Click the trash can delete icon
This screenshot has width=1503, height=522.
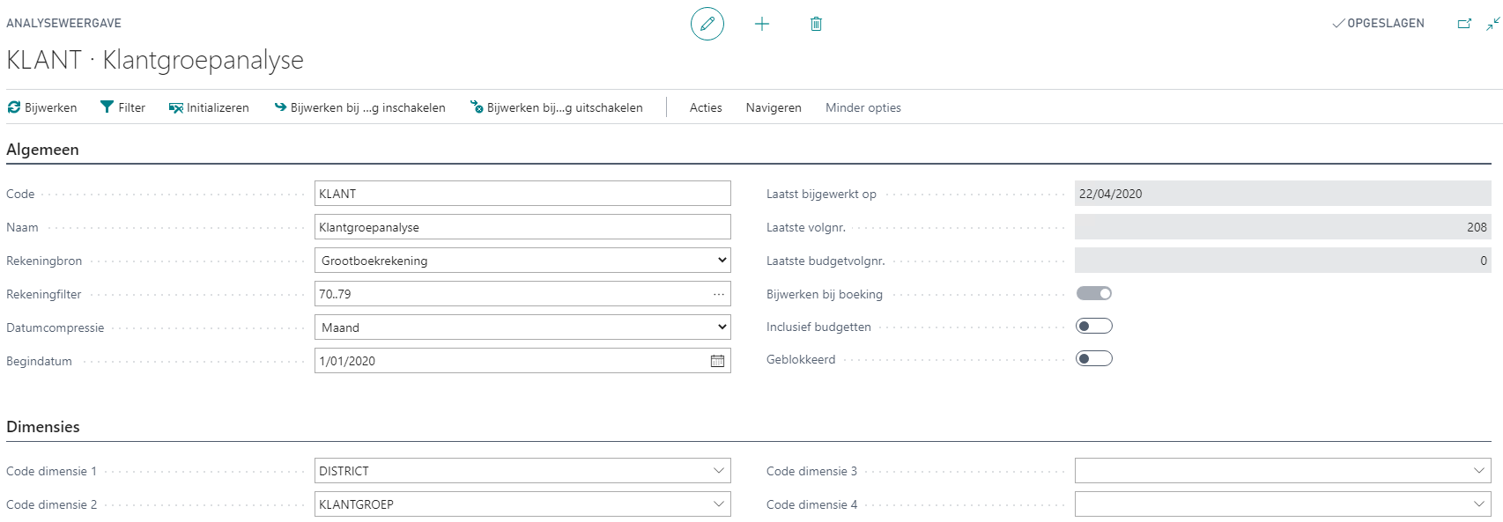(x=816, y=24)
